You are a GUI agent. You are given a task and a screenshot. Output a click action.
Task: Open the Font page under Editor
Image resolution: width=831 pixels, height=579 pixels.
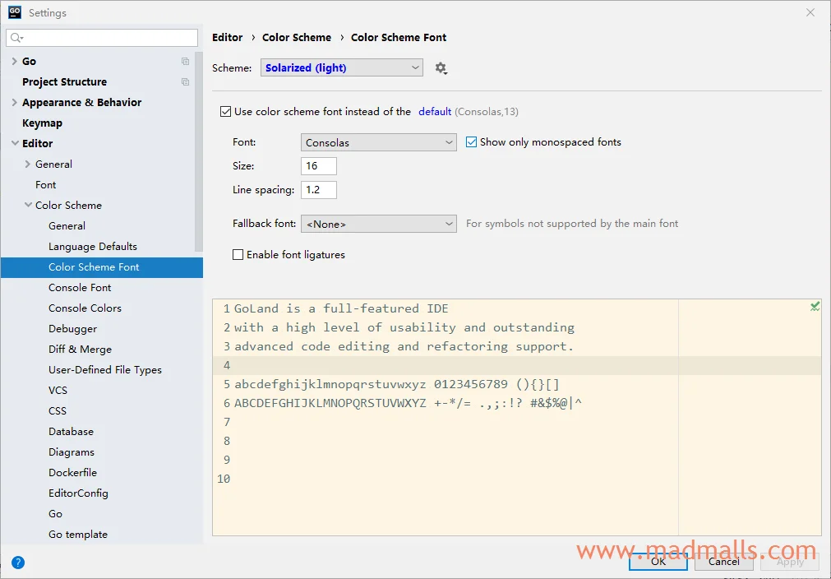pyautogui.click(x=45, y=184)
